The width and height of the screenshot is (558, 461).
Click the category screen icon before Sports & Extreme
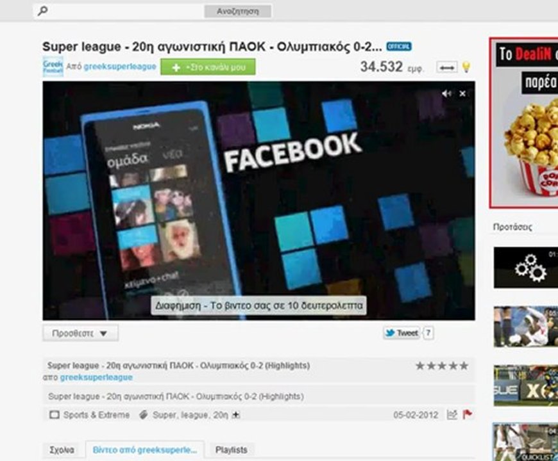coord(54,415)
